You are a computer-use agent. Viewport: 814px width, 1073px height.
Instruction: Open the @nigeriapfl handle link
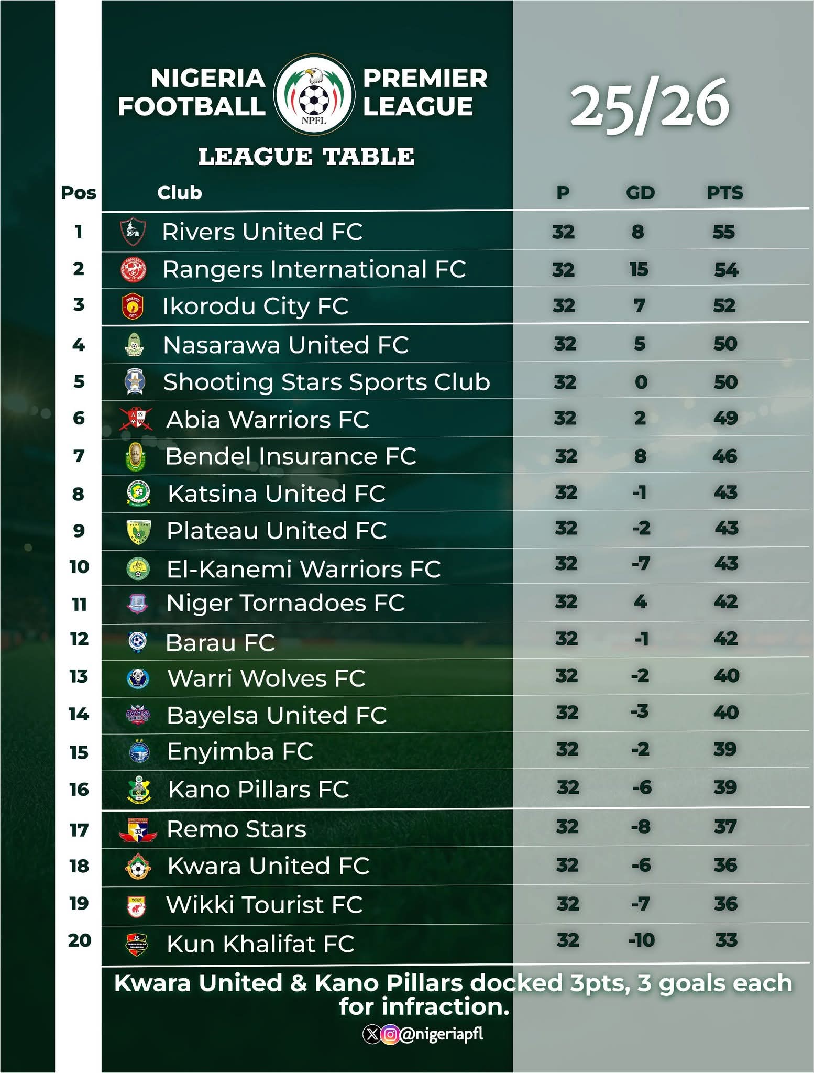(x=442, y=1034)
